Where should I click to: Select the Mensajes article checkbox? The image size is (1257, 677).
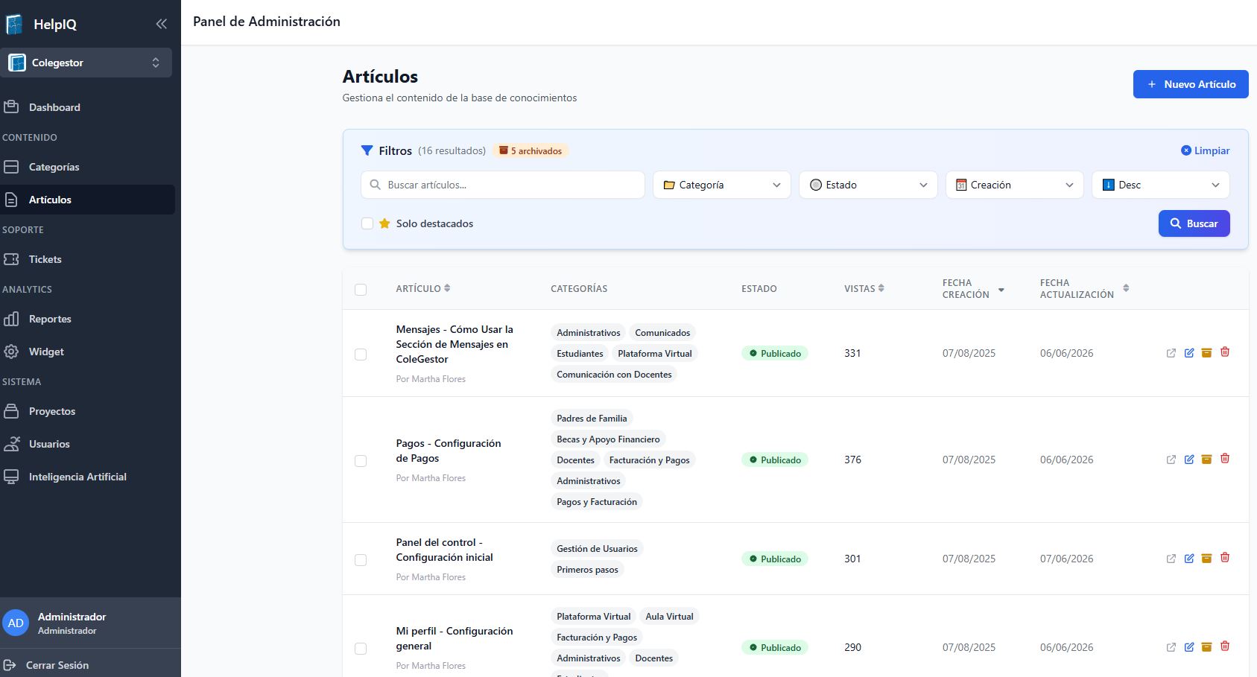pyautogui.click(x=361, y=355)
